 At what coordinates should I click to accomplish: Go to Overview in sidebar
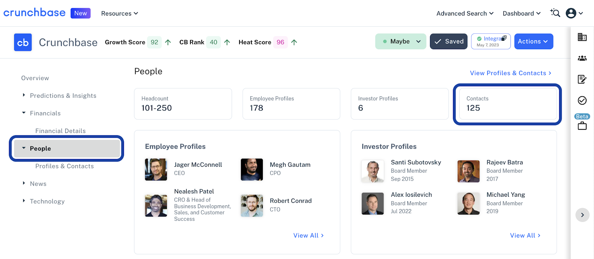click(35, 78)
